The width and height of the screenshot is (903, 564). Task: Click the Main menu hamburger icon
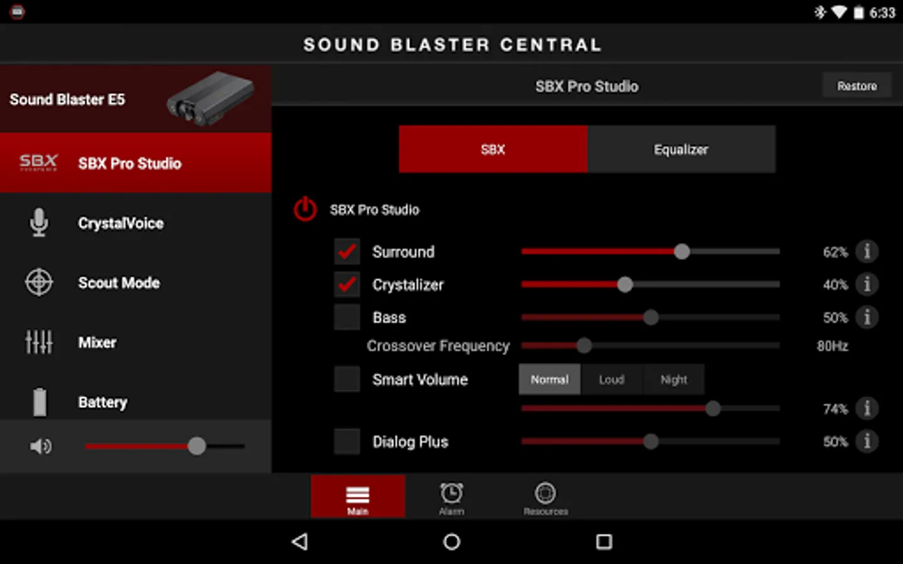[357, 495]
